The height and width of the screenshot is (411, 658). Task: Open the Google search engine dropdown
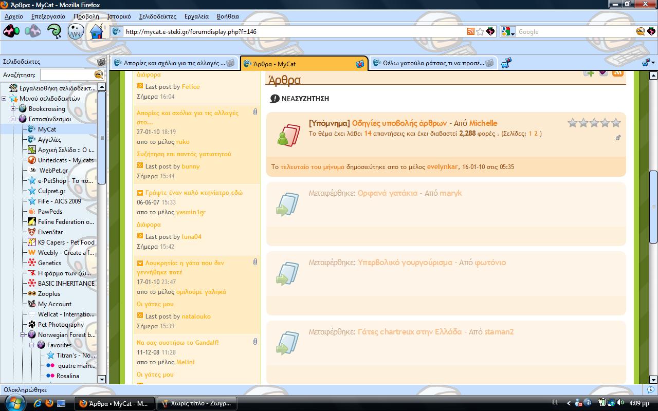(x=508, y=32)
